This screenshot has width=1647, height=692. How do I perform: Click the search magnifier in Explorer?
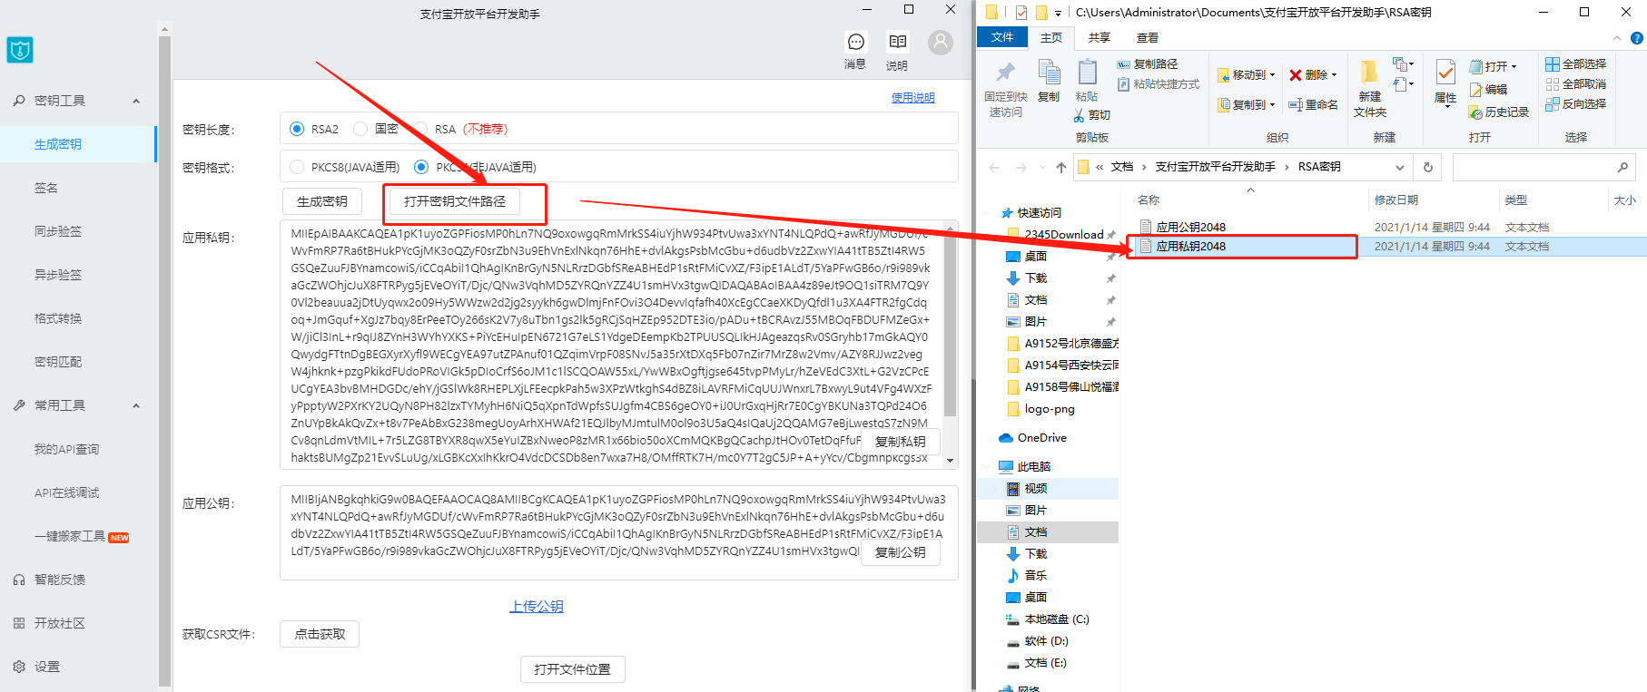(x=1622, y=167)
